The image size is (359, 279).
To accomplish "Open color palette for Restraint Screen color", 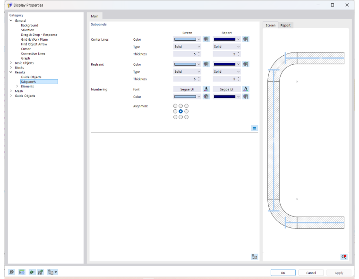I will (206, 64).
